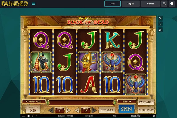Open the search magnifier icon

click(x=164, y=4)
